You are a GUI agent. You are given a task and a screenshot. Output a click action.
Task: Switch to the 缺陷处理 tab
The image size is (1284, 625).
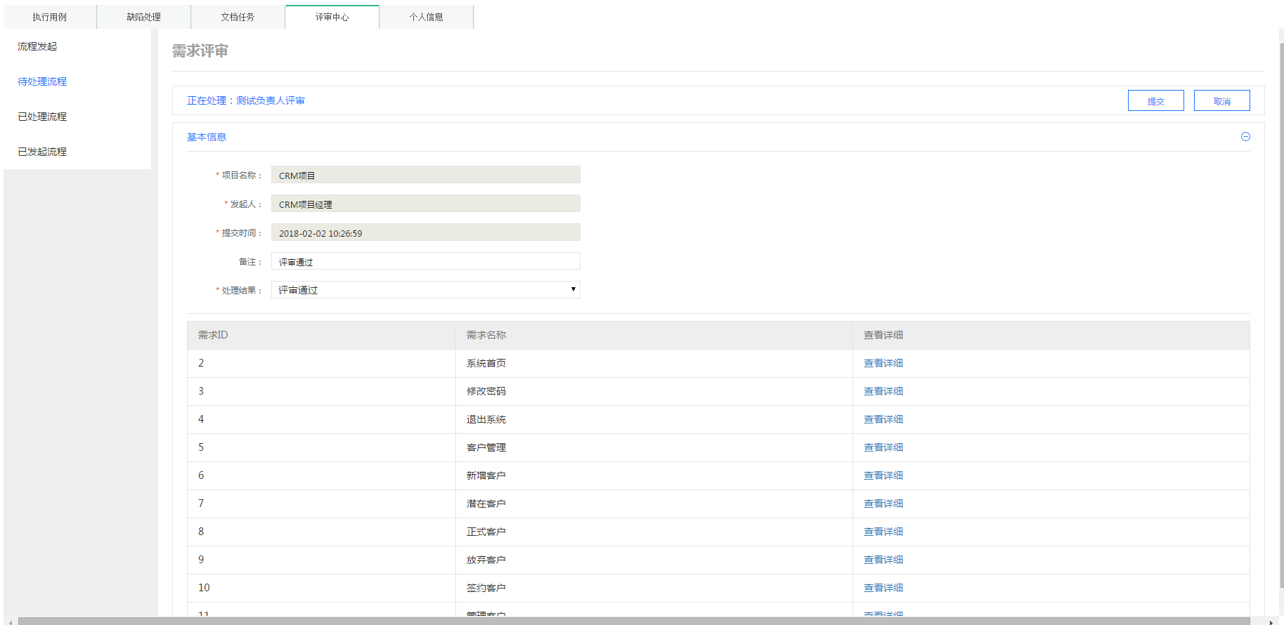(x=143, y=17)
